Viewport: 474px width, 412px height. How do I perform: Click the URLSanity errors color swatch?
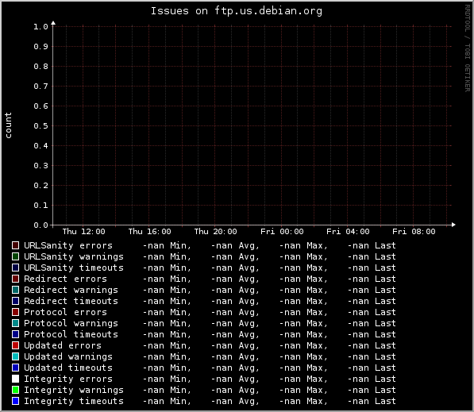click(x=15, y=245)
